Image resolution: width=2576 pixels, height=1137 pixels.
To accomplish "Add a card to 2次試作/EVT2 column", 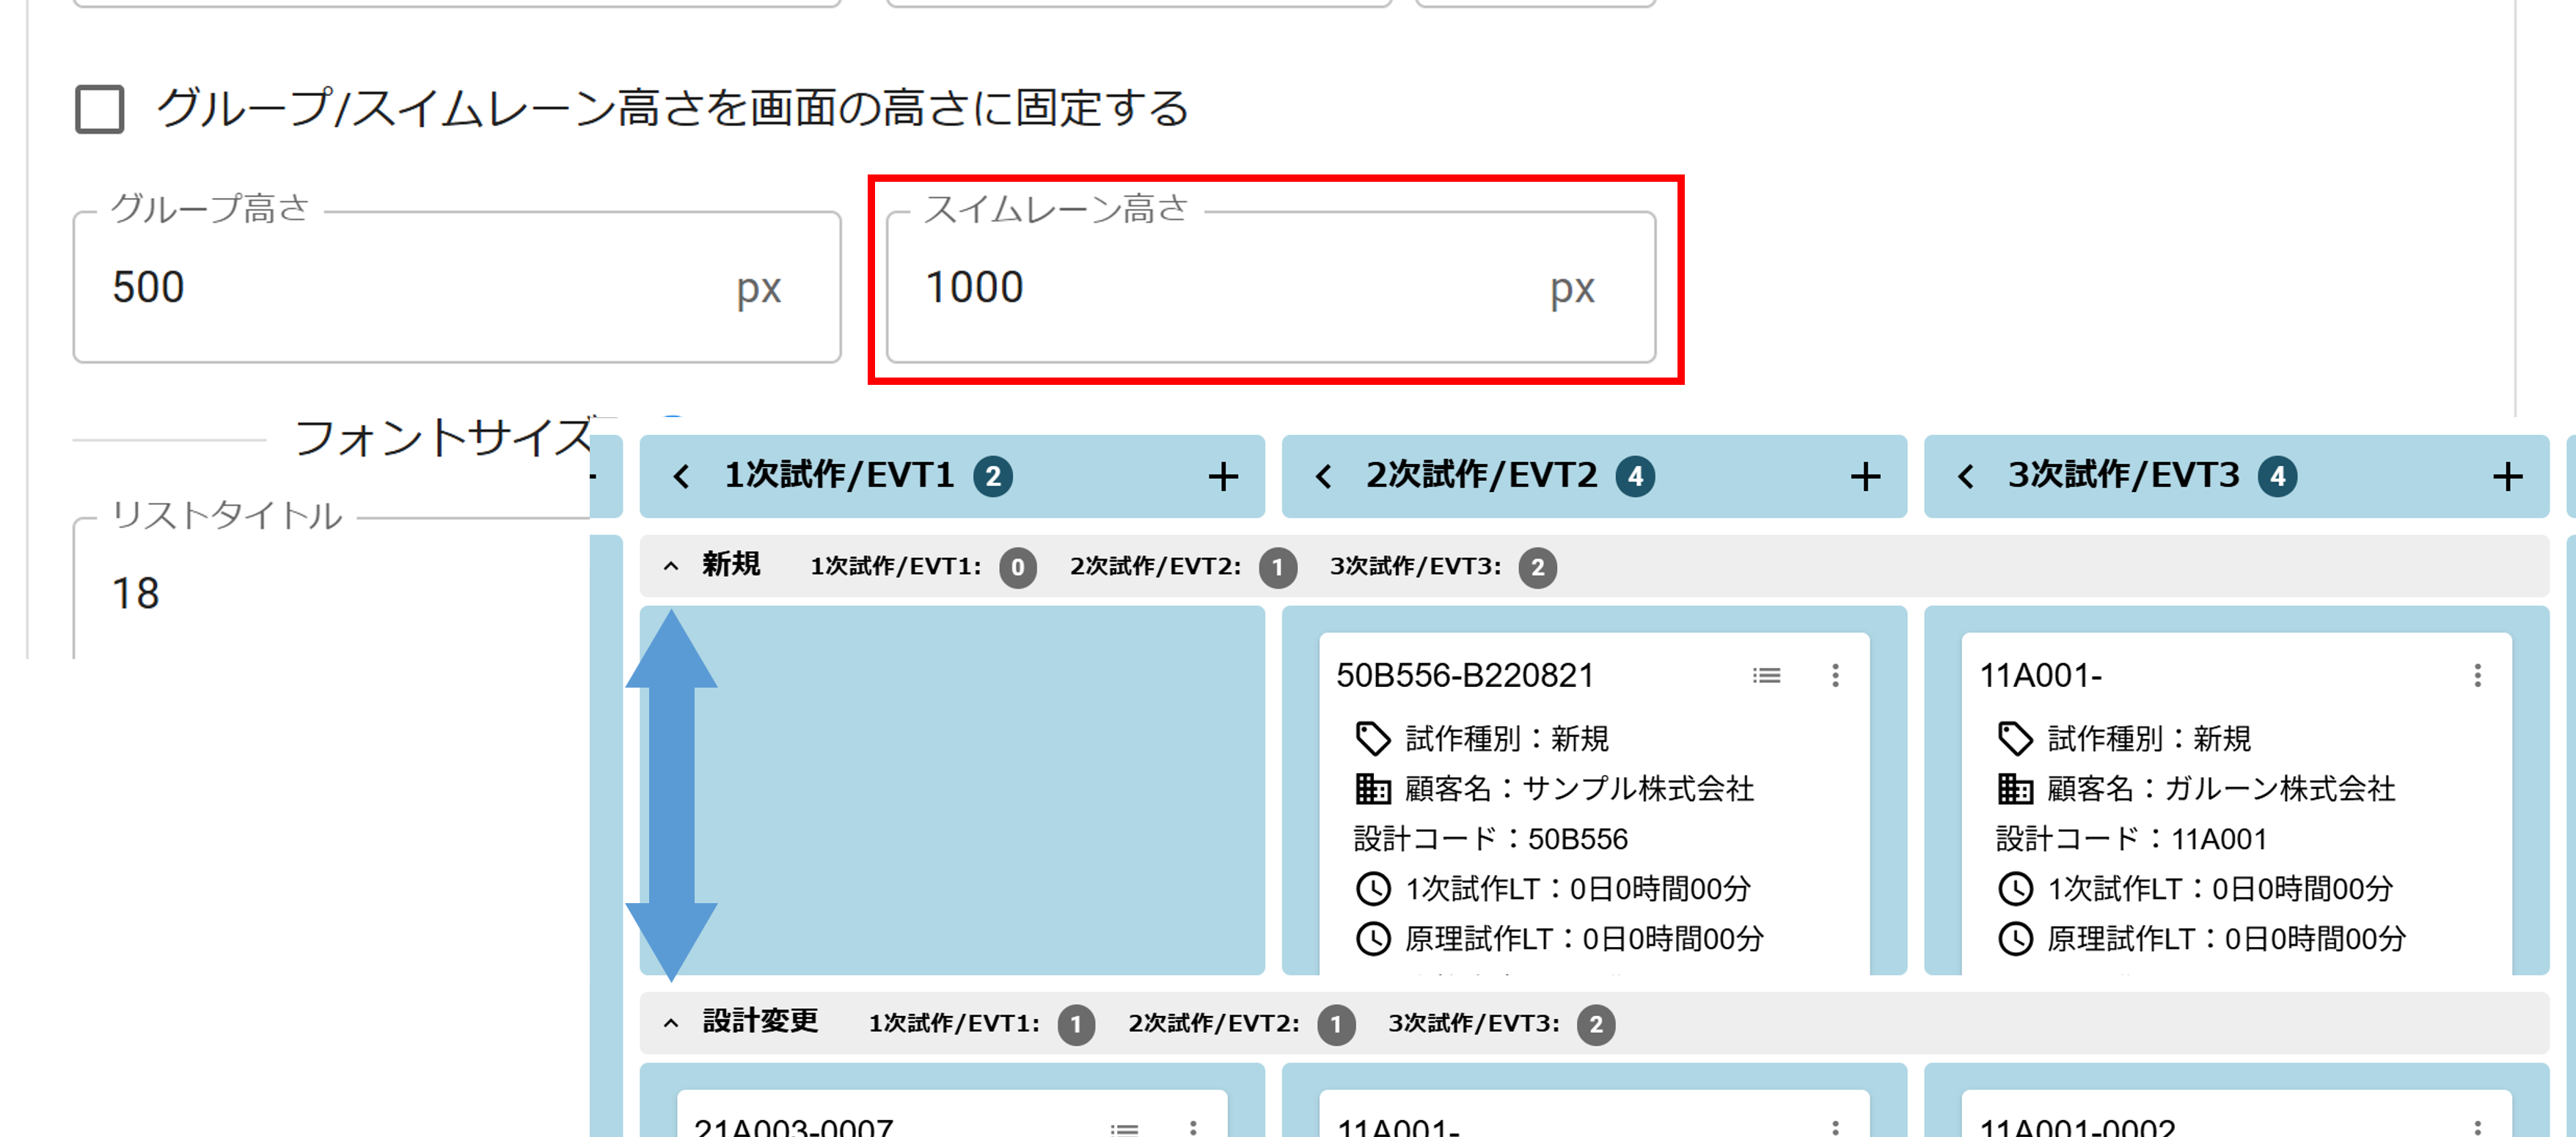I will [x=1865, y=476].
